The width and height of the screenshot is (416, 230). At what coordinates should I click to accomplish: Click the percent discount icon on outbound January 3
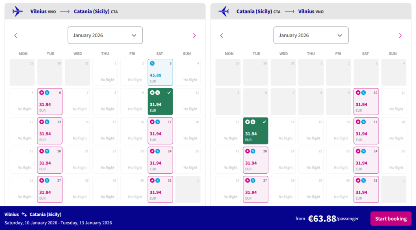click(x=152, y=63)
